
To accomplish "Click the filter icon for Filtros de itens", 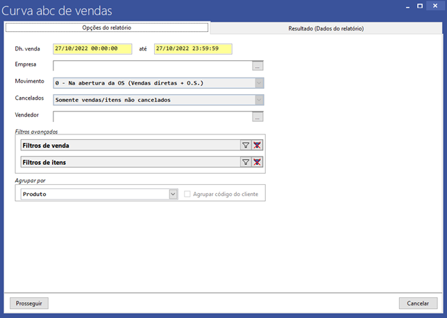I will tap(246, 161).
